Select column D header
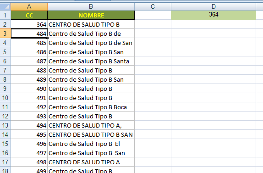263x173 pixels. click(x=214, y=6)
